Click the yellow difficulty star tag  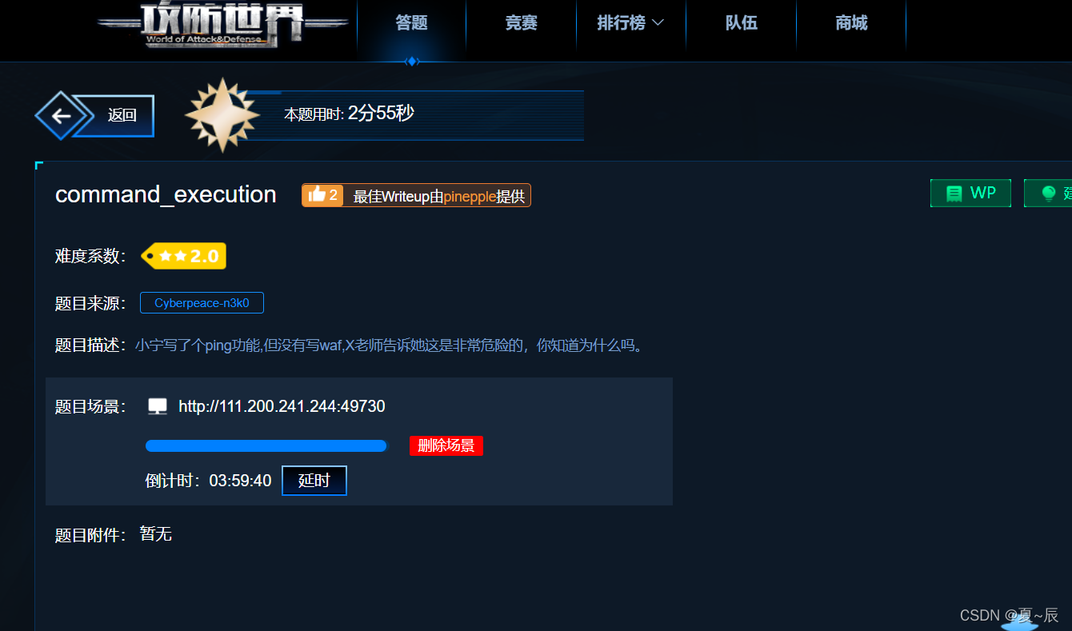(x=183, y=256)
